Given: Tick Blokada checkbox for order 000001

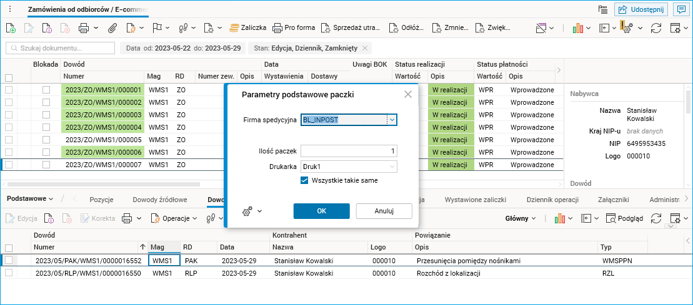Looking at the screenshot, I should (46, 90).
